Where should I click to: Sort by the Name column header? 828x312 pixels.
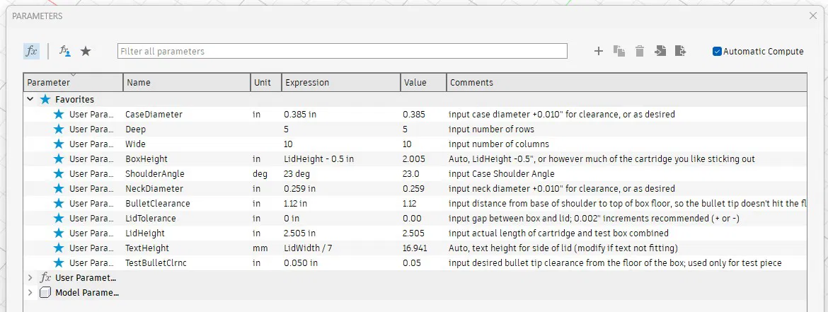pos(186,82)
